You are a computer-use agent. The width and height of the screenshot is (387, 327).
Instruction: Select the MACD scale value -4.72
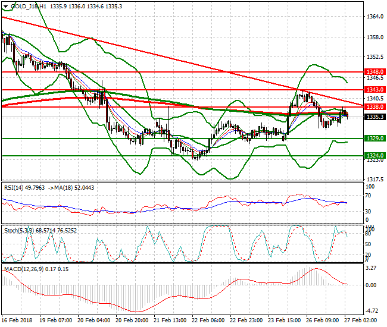[371, 310]
